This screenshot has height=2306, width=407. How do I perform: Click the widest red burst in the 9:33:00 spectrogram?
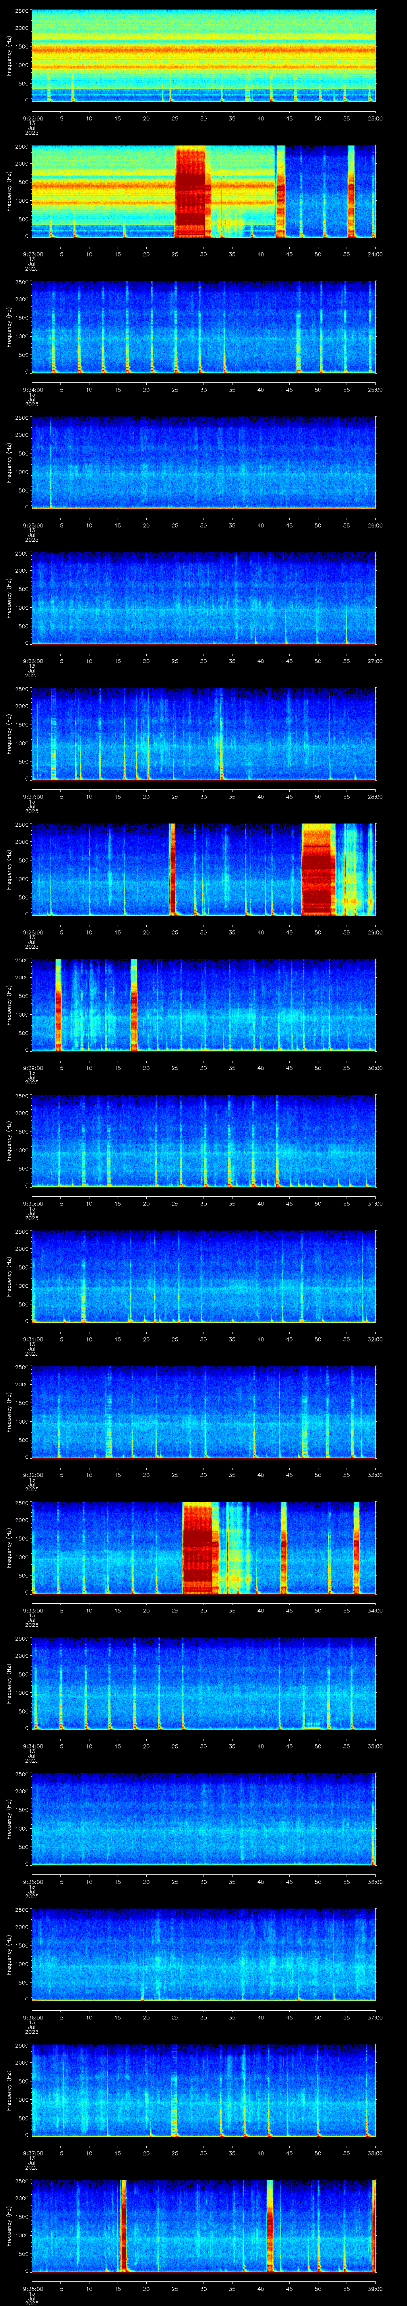click(200, 1548)
